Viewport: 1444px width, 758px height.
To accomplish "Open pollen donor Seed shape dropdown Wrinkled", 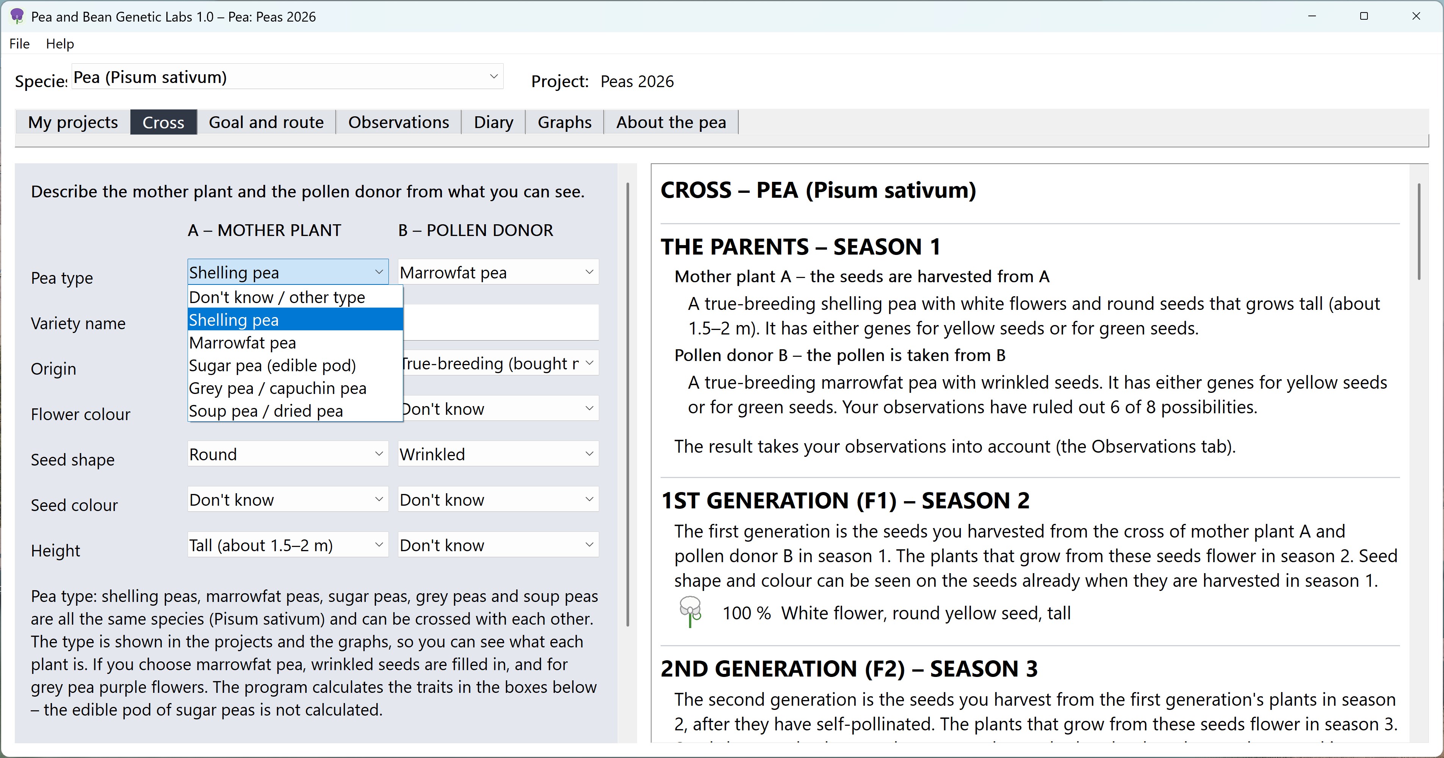I will pos(498,454).
